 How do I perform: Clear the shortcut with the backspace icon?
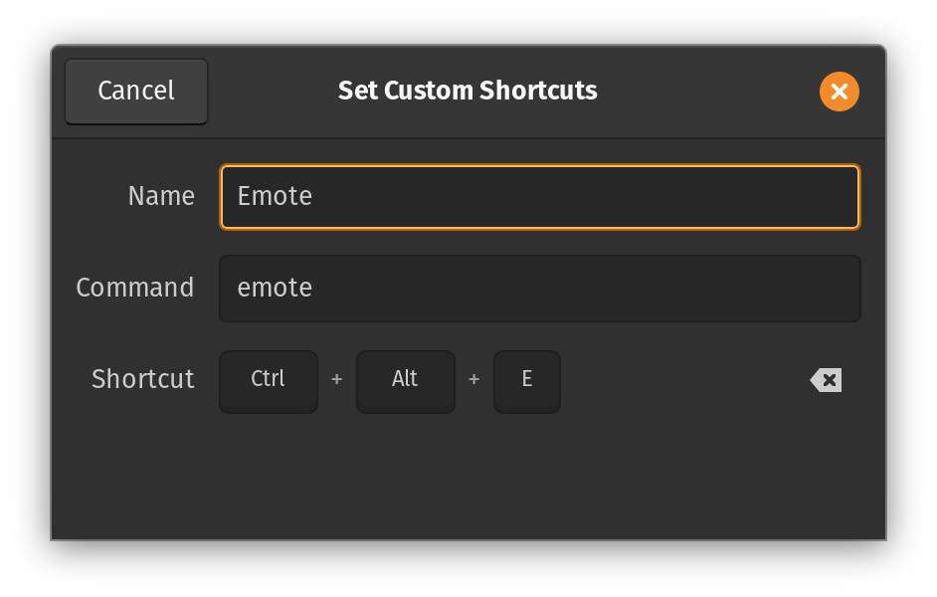click(x=825, y=379)
